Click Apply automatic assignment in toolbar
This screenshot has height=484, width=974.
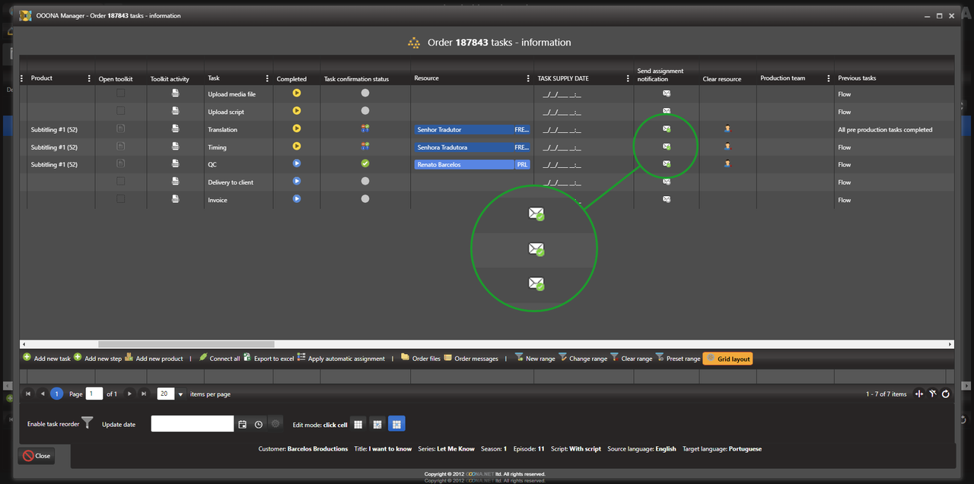pyautogui.click(x=341, y=358)
